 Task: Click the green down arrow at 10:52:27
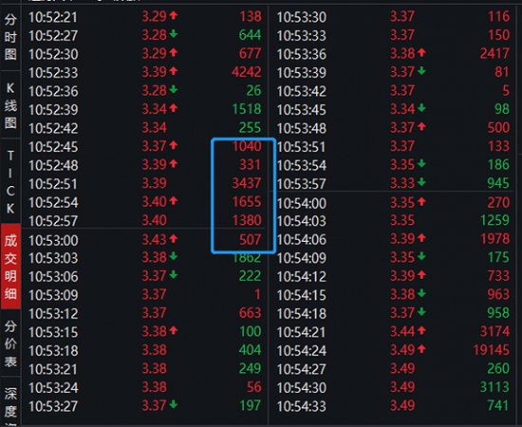[174, 34]
